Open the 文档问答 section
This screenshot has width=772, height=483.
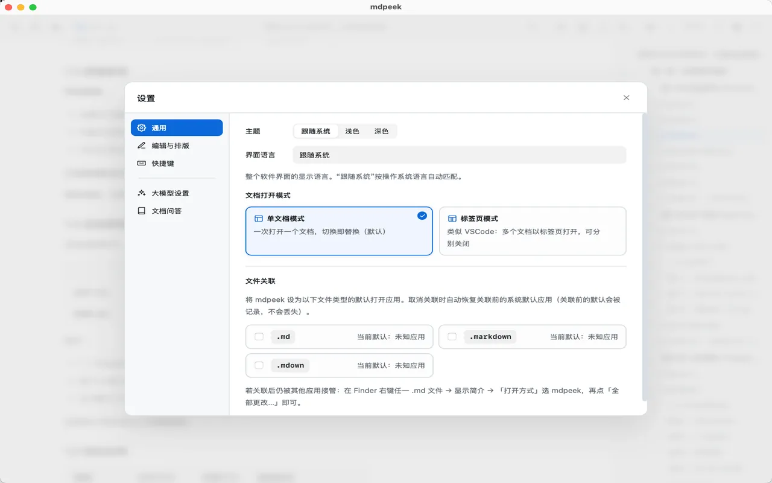coord(177,211)
